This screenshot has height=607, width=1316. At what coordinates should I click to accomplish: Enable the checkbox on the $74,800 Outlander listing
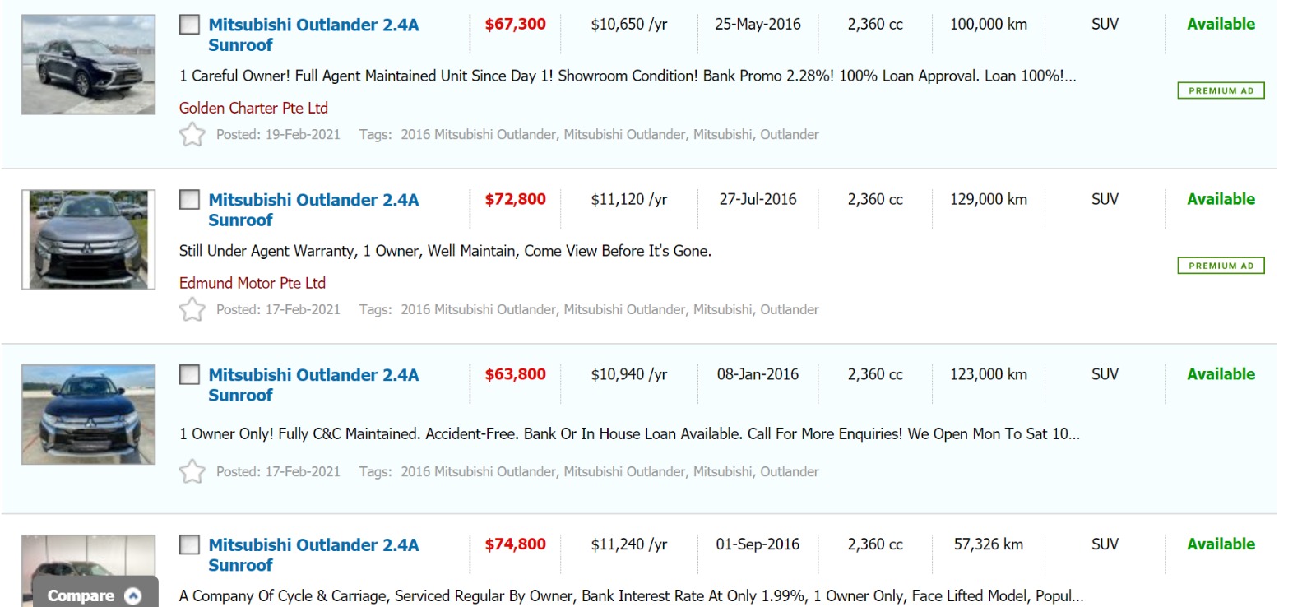(189, 544)
